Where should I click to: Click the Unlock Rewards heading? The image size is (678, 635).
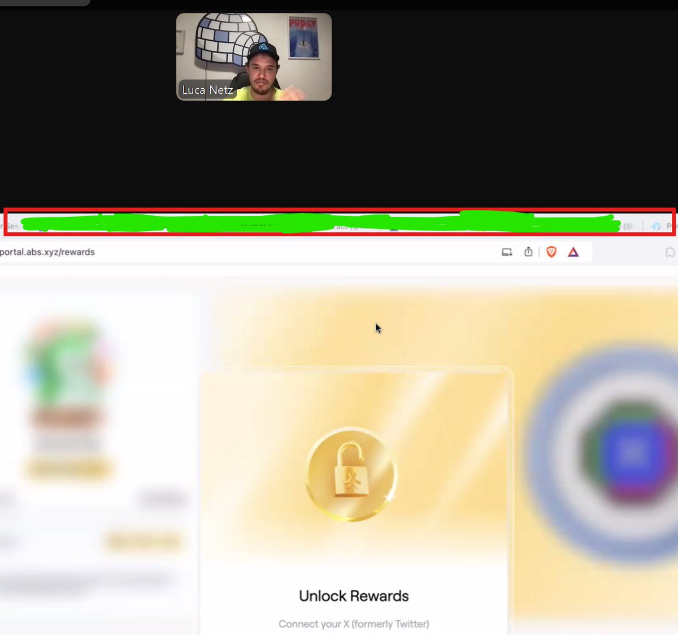(x=354, y=596)
